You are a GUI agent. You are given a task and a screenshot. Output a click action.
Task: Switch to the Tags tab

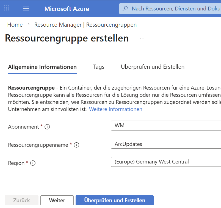99,67
